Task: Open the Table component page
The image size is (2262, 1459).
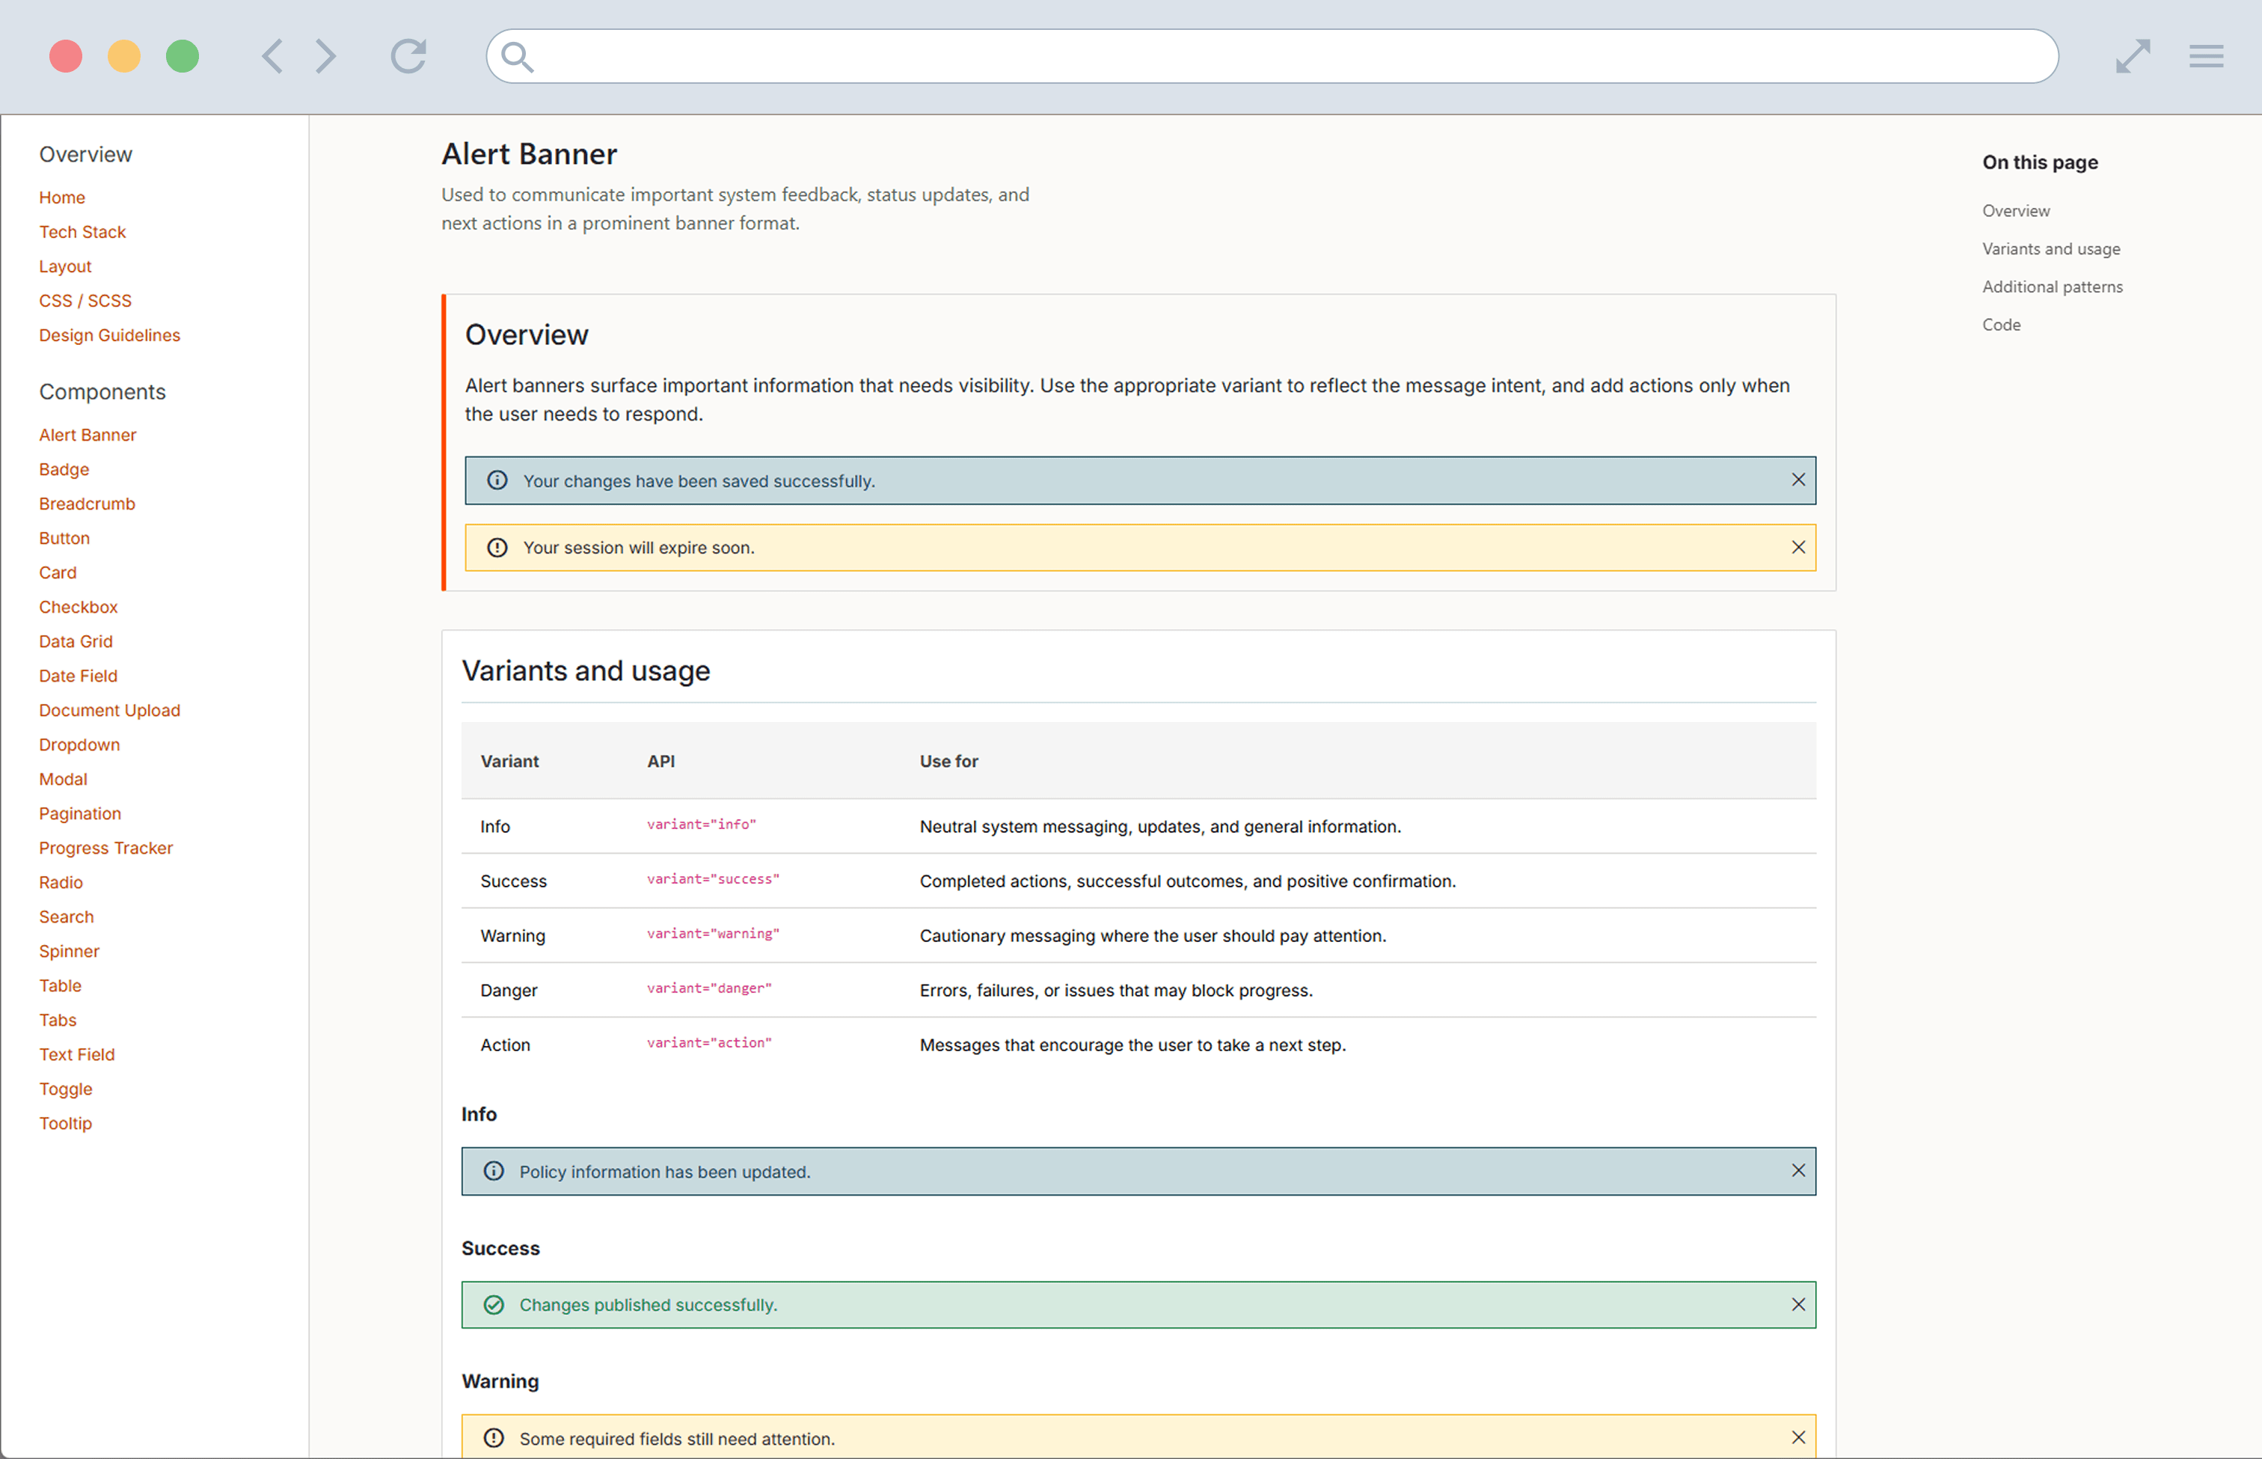Action: click(61, 985)
